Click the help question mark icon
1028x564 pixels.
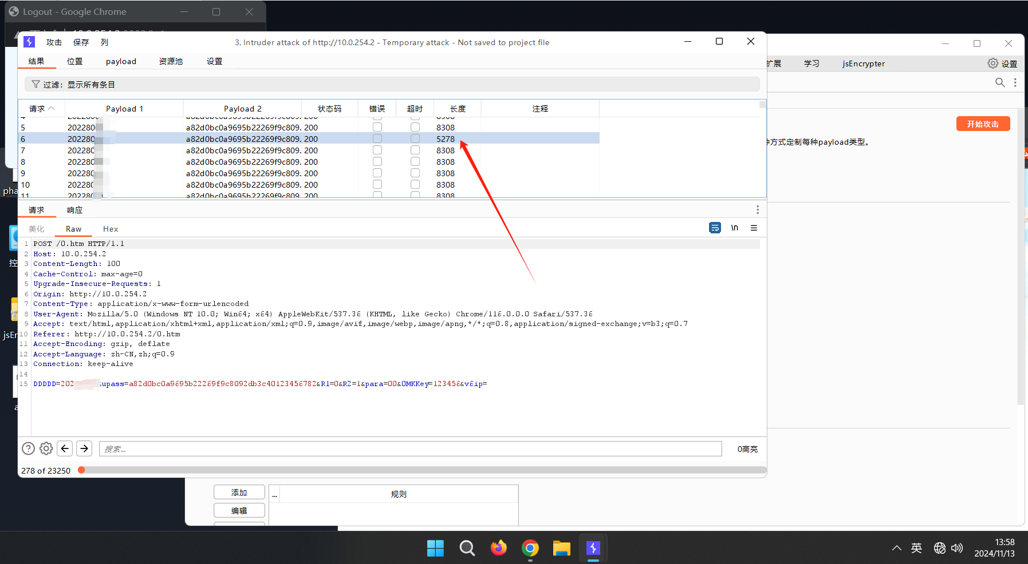tap(28, 448)
